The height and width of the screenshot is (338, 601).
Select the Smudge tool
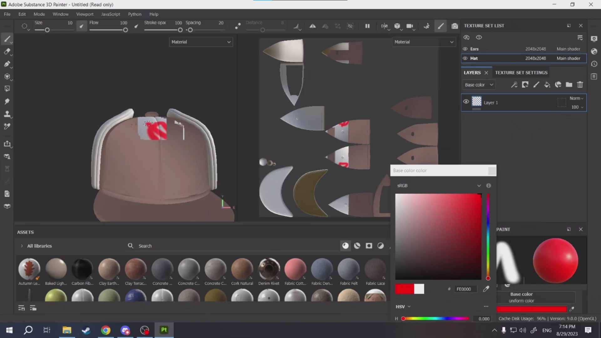point(7,101)
